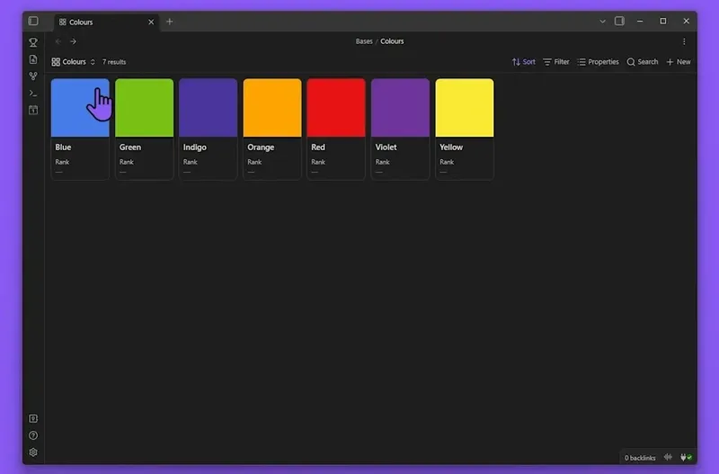This screenshot has height=474, width=719.
Task: Click the Violet card title
Action: pyautogui.click(x=386, y=148)
